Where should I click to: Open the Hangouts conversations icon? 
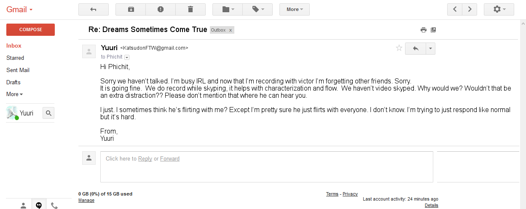39,205
